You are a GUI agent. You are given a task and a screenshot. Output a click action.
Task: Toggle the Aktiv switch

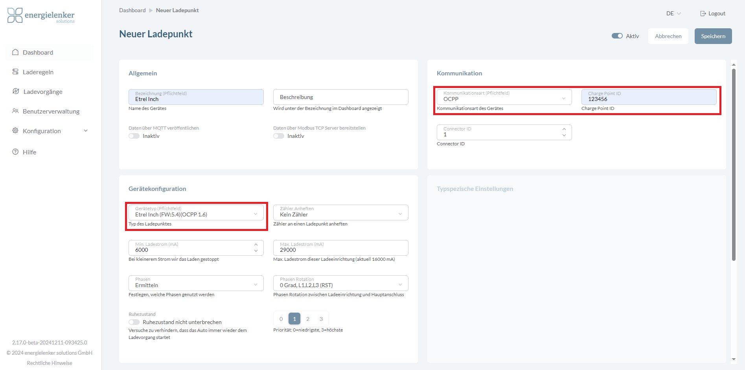click(617, 36)
